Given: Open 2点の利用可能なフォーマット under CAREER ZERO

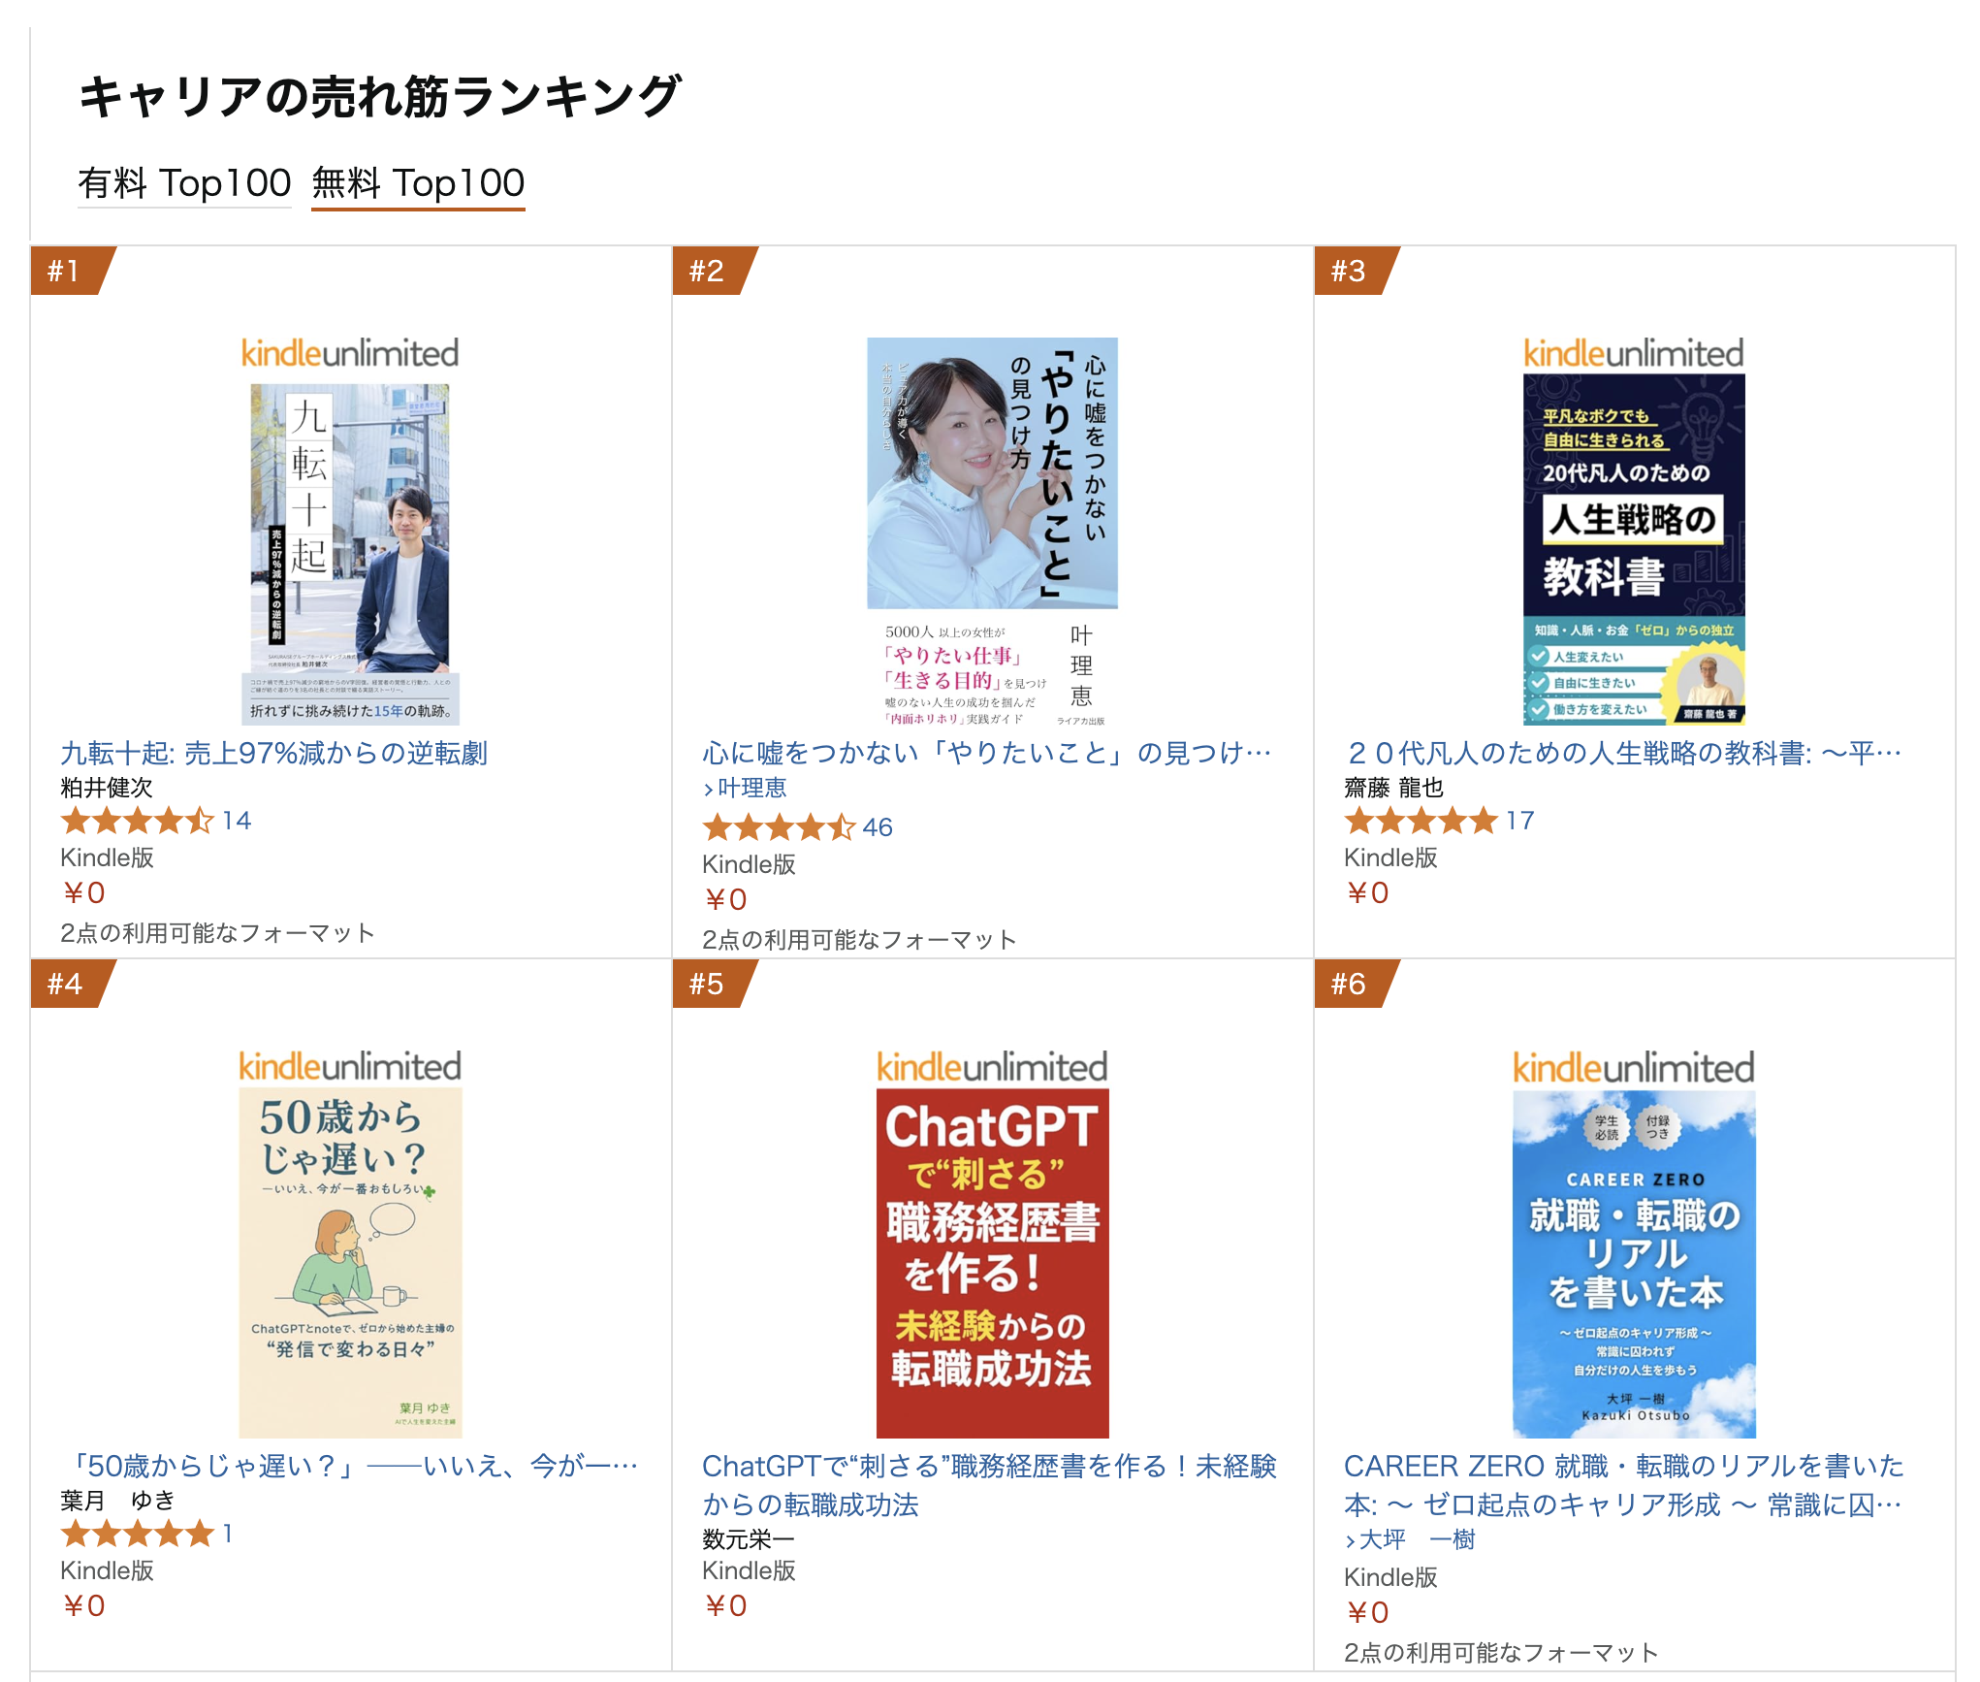Looking at the screenshot, I should (x=1501, y=1653).
